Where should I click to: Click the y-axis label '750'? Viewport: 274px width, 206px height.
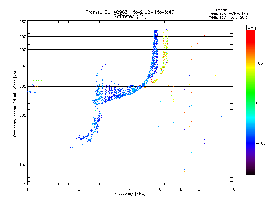[23, 22]
